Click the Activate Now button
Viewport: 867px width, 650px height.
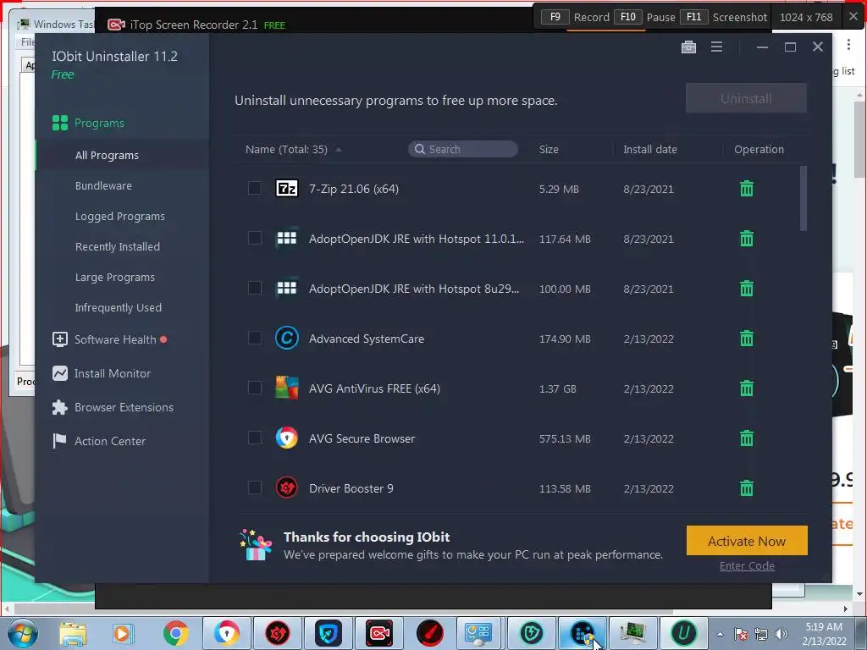[747, 541]
